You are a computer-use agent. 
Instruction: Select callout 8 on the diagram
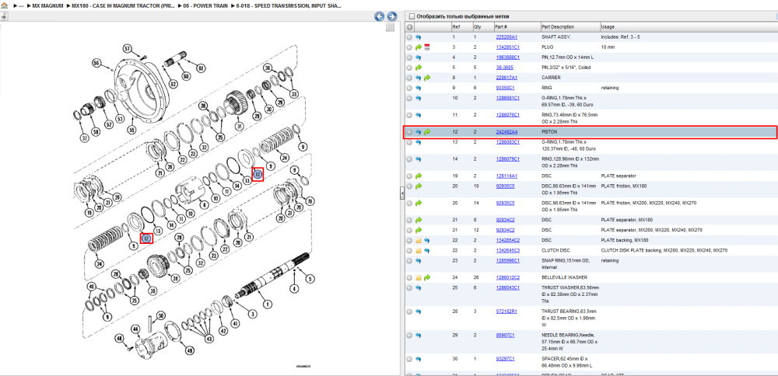pos(203,204)
